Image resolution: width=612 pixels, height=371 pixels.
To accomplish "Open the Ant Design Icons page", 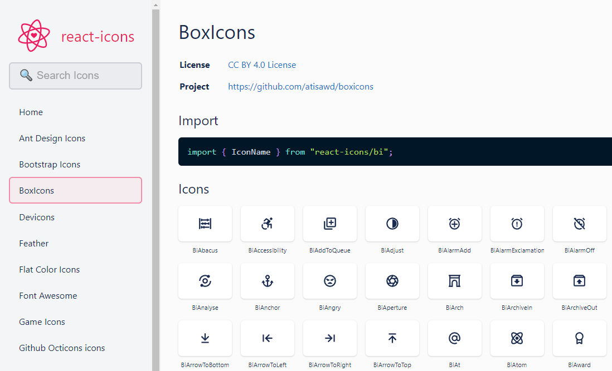I will (52, 138).
